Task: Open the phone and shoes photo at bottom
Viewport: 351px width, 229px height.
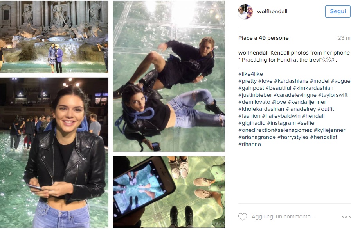Action: (169, 192)
